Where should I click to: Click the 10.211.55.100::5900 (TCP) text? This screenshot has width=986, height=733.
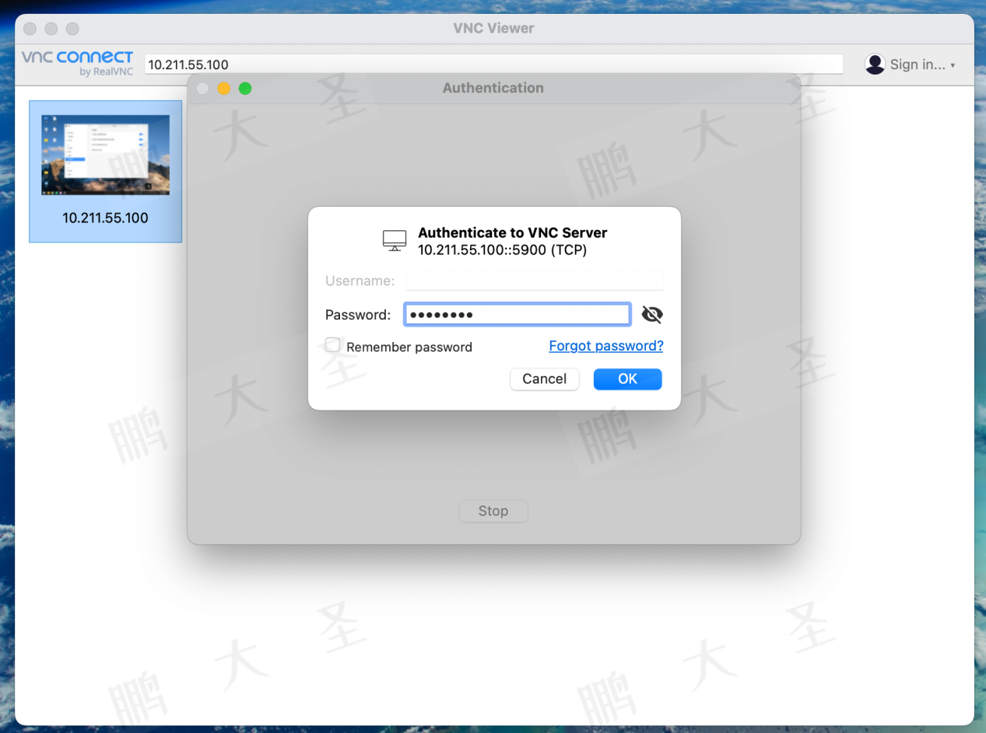tap(503, 250)
